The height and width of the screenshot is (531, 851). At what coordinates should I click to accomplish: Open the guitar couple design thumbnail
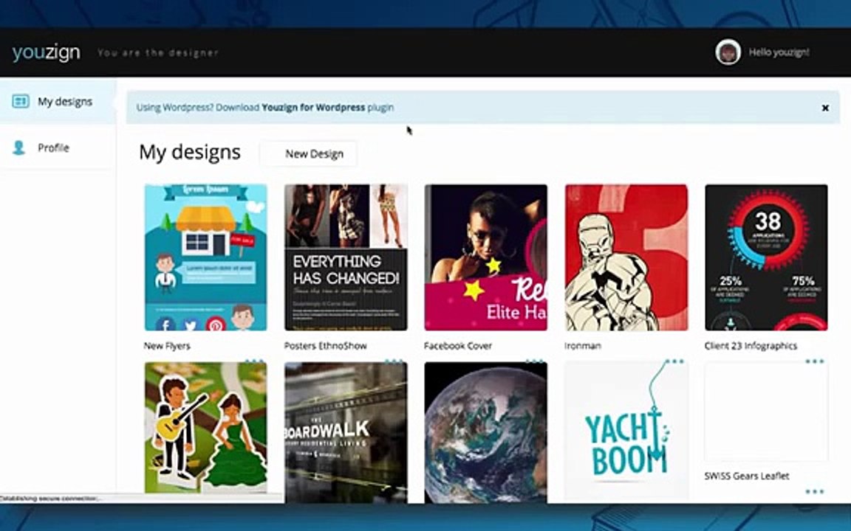click(205, 428)
